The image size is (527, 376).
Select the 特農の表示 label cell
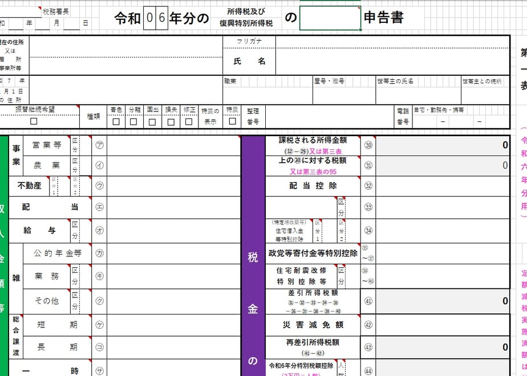point(210,116)
